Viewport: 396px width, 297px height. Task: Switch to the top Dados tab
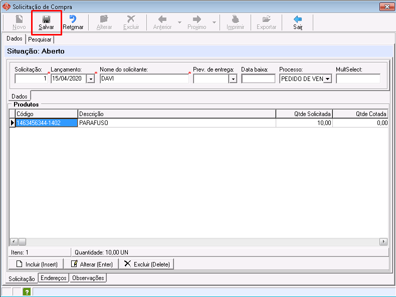click(x=15, y=38)
